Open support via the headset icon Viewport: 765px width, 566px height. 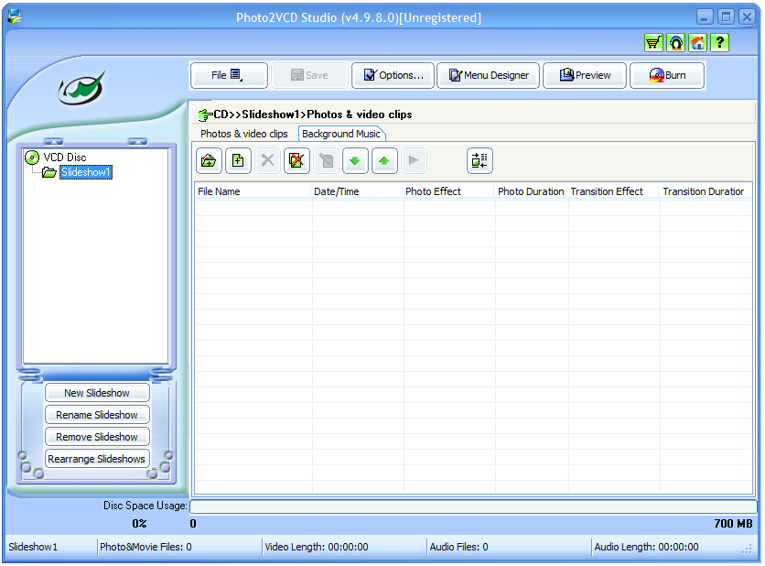pos(676,43)
